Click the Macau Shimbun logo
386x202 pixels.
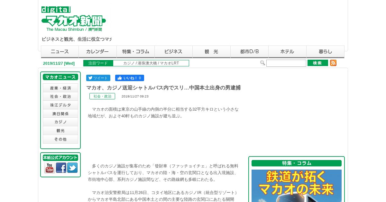74,19
